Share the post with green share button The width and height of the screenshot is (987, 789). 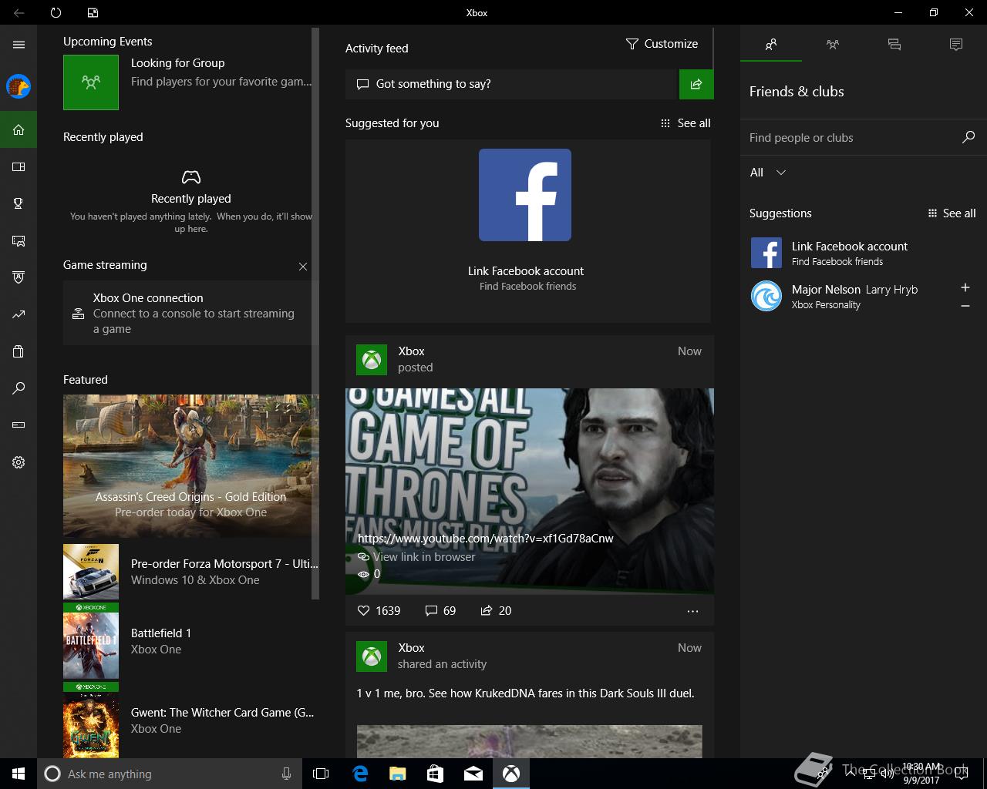click(696, 84)
